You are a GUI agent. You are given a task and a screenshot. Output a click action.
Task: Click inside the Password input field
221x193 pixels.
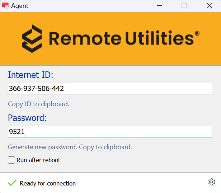click(x=110, y=132)
